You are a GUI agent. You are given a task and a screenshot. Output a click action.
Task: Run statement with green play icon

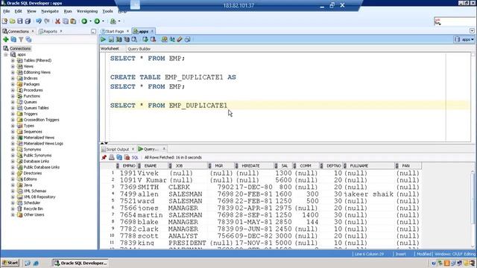(x=103, y=39)
